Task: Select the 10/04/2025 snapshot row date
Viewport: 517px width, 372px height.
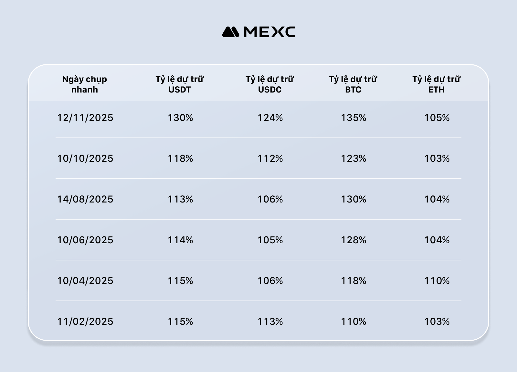Action: click(85, 281)
